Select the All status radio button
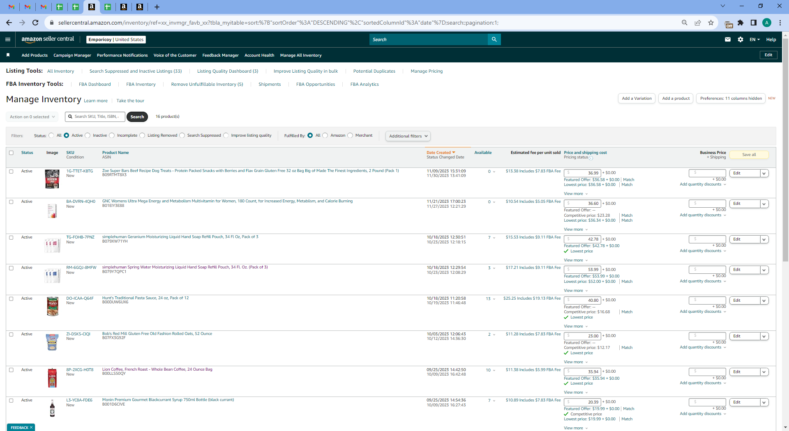Viewport: 789px width, 431px height. [51, 135]
